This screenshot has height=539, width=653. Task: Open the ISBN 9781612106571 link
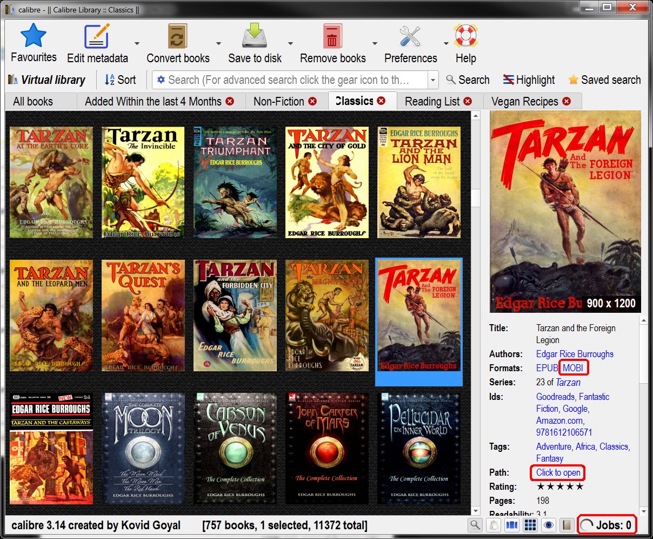564,432
